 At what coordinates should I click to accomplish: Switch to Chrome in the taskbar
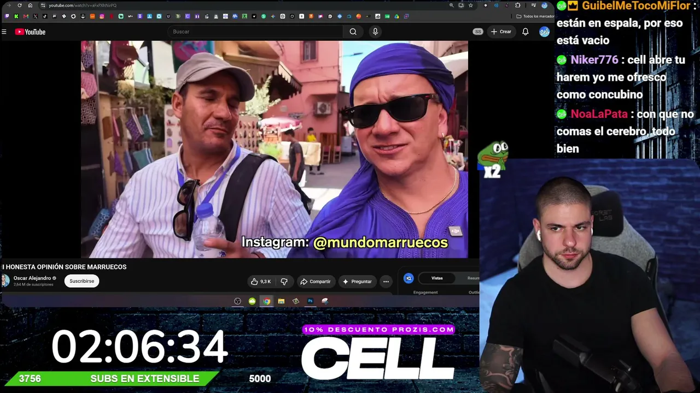266,301
